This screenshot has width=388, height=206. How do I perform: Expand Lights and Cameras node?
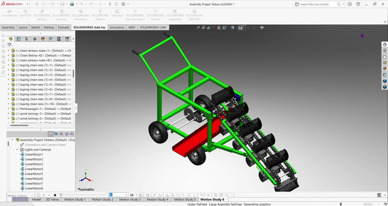(17, 149)
